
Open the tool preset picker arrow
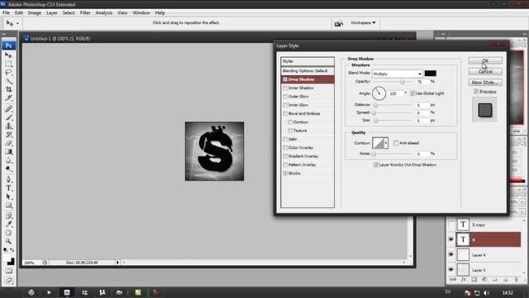[17, 23]
